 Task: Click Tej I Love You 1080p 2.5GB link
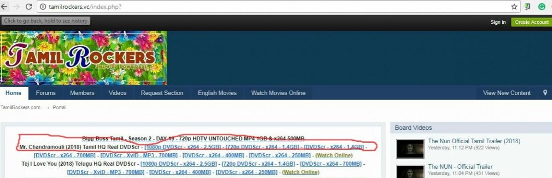(179, 164)
